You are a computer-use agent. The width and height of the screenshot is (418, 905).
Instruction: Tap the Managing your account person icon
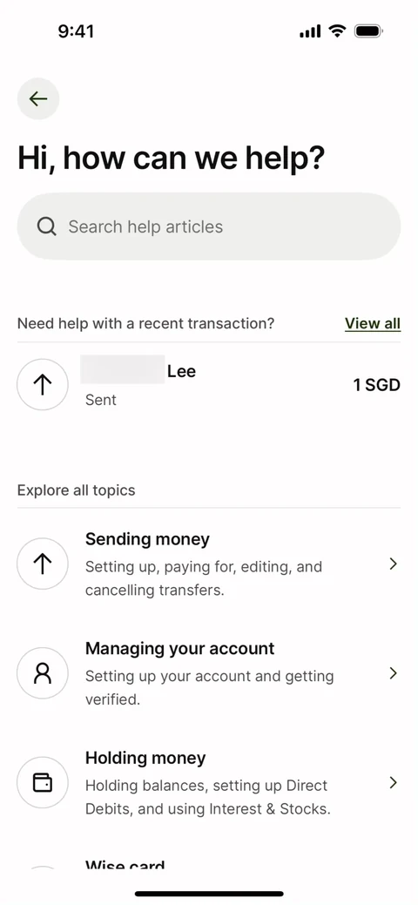43,673
